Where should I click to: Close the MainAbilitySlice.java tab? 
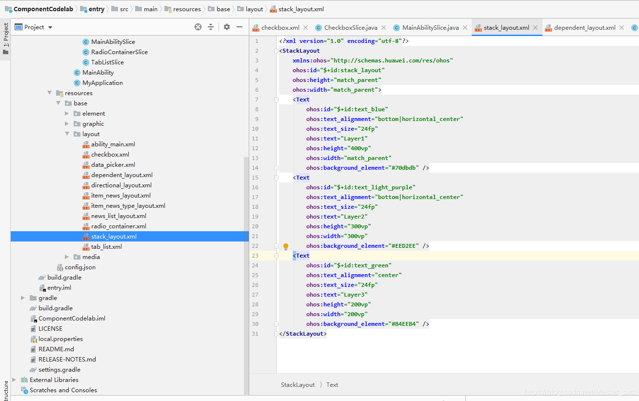click(x=465, y=28)
